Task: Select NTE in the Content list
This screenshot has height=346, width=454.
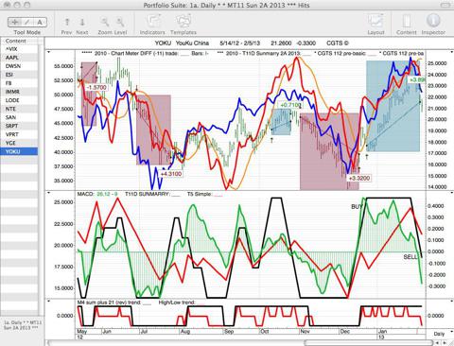Action: (20, 109)
